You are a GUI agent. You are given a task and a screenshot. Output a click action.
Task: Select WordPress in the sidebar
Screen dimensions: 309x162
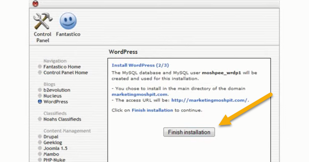tap(56, 102)
